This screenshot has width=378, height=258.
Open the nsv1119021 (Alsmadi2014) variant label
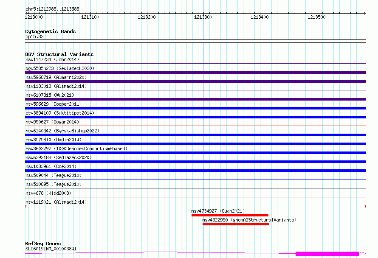click(56, 202)
